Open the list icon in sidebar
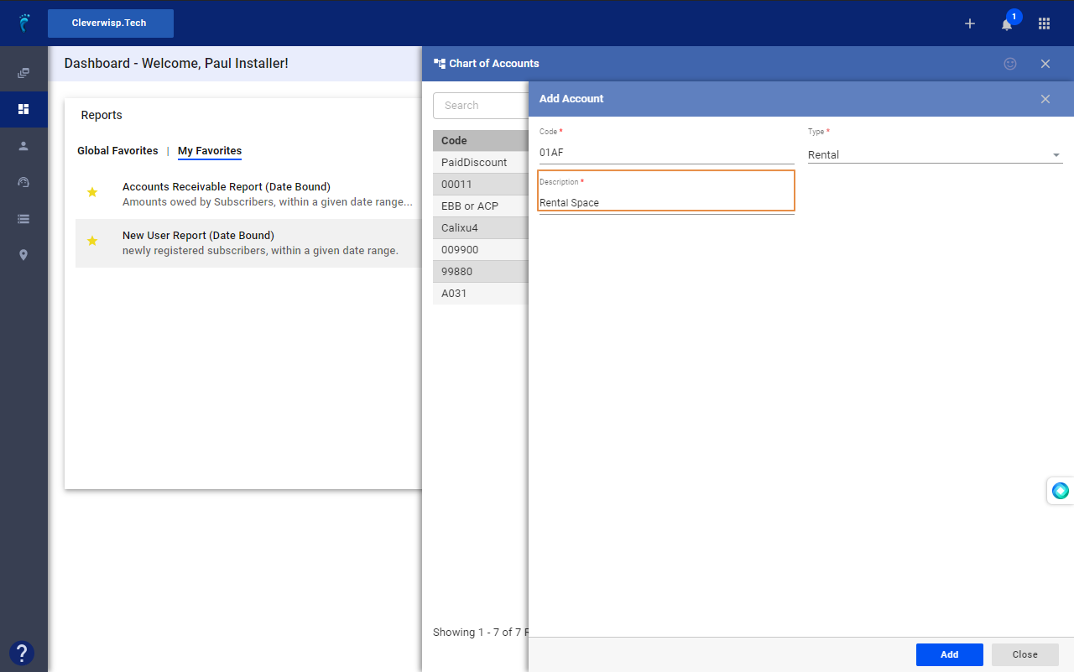 click(23, 219)
